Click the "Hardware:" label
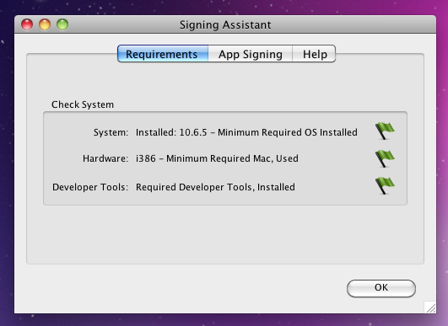 click(x=105, y=158)
